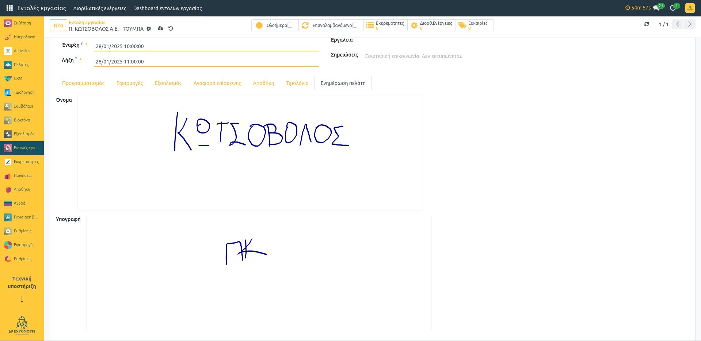
Task: Open Γνωσιακή β... in sidebar
Action: [x=22, y=217]
